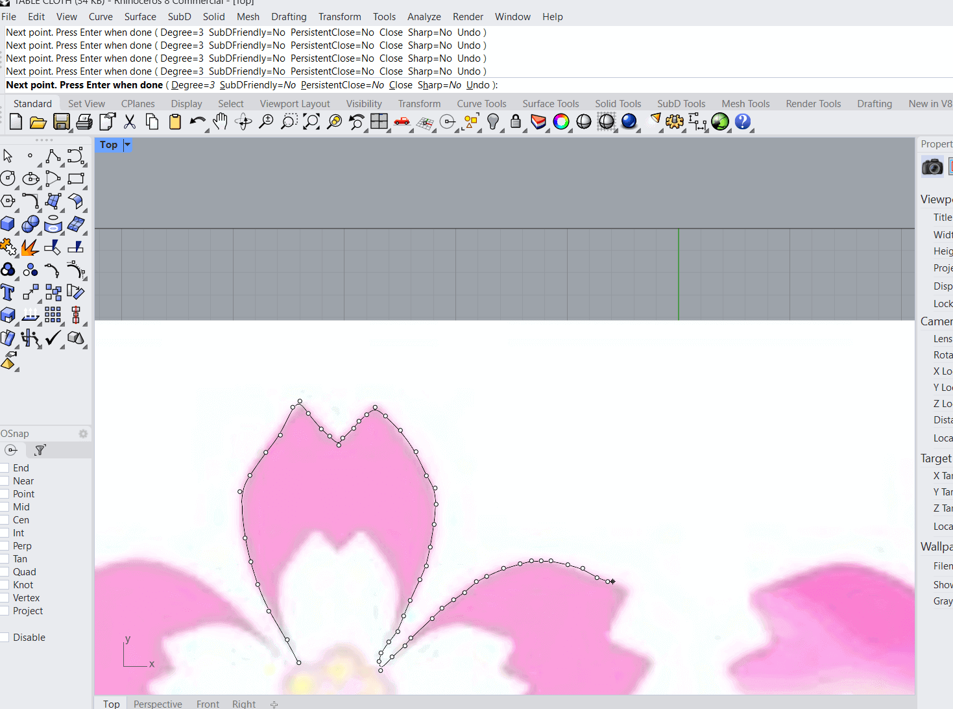Switch to the Perspective viewport tab
This screenshot has height=709, width=953.
click(x=158, y=704)
